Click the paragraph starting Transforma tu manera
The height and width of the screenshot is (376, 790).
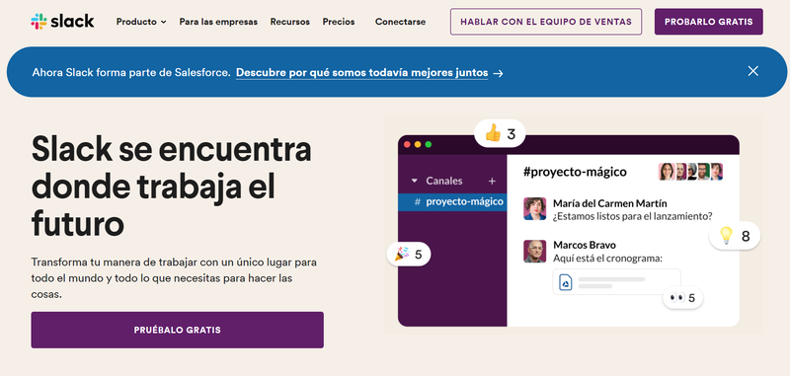[x=174, y=278]
